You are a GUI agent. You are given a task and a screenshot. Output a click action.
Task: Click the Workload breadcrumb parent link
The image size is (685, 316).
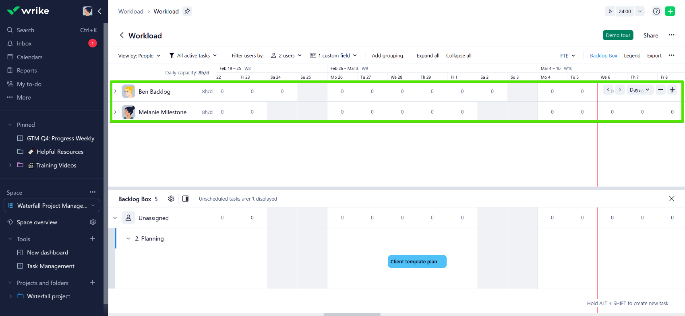pos(131,11)
